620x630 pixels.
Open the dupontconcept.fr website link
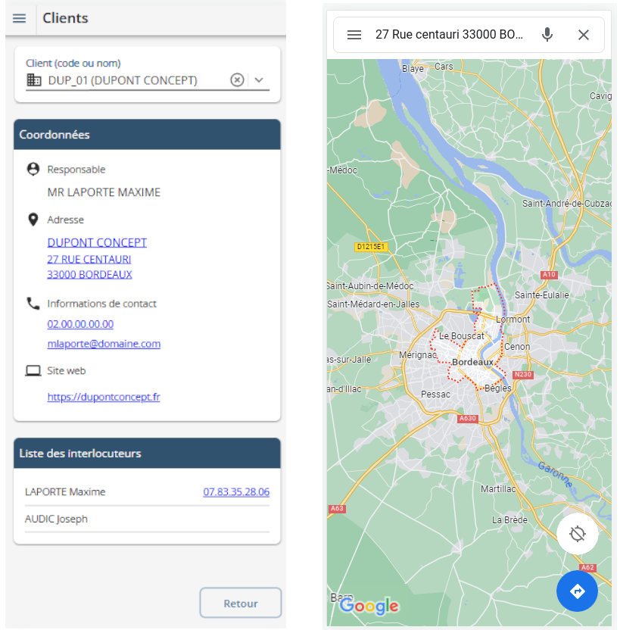[x=104, y=396]
